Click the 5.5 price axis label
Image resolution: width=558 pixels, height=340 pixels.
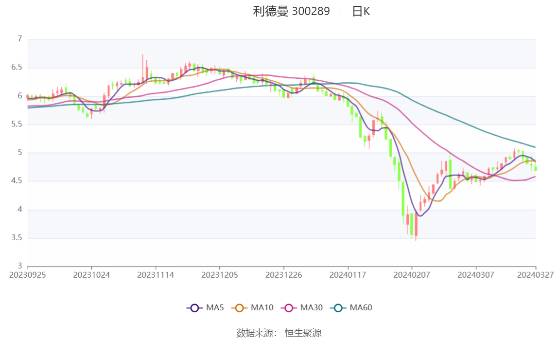17,124
